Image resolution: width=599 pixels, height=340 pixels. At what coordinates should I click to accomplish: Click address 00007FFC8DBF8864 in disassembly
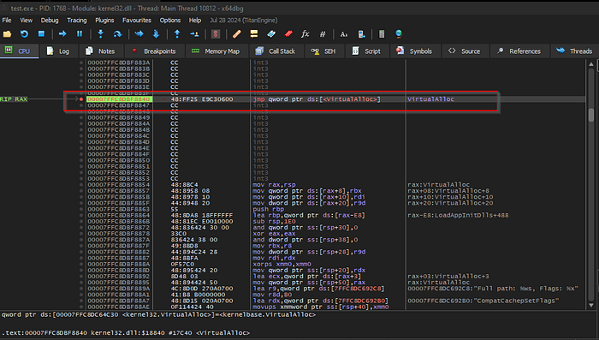pyautogui.click(x=118, y=215)
